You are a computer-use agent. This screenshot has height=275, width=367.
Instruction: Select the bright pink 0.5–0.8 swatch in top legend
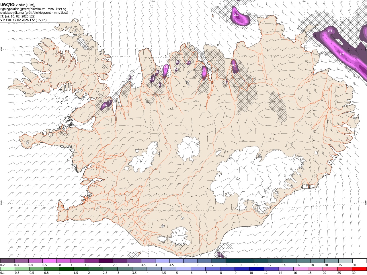(50, 261)
